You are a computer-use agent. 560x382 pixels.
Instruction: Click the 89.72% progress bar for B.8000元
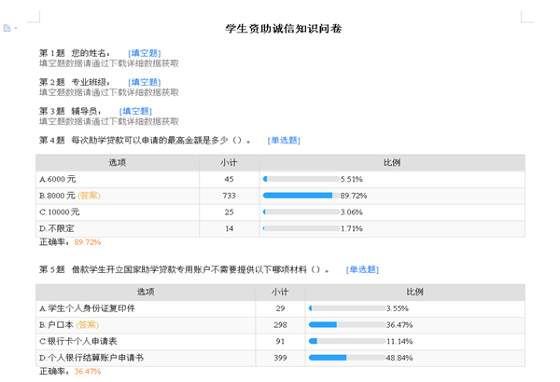coord(300,196)
